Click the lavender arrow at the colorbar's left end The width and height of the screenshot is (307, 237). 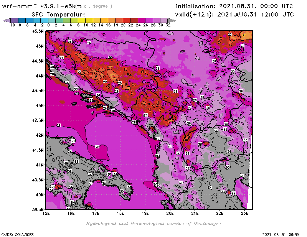7,20
